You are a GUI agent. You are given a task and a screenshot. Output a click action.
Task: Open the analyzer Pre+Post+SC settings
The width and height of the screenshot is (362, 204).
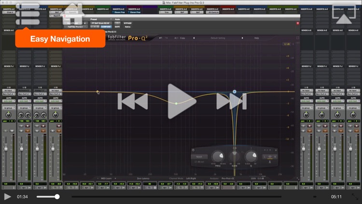click(228, 178)
